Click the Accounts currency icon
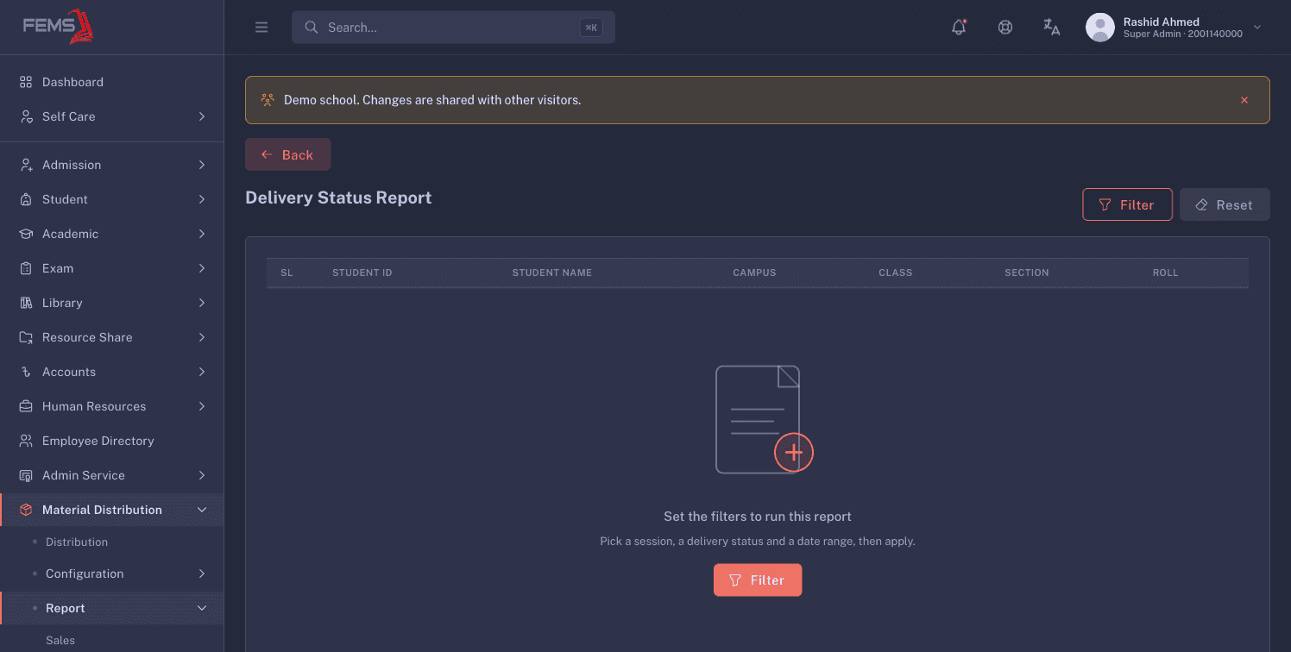The image size is (1291, 652). (26, 372)
